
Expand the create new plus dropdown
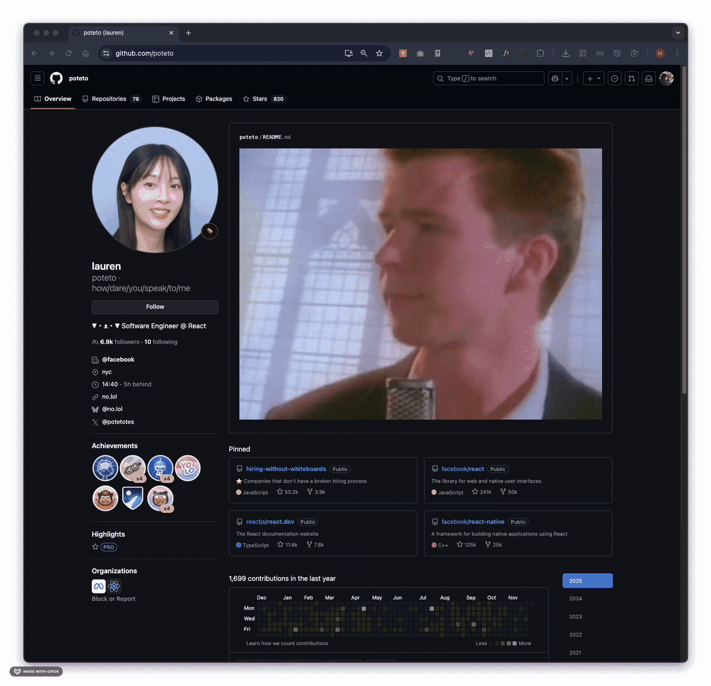coord(594,78)
